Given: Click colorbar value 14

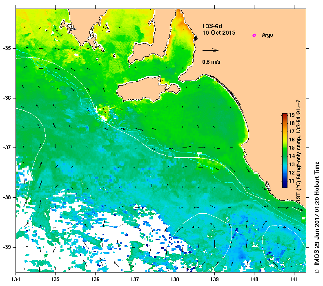Looking at the screenshot, I should click(292, 156).
